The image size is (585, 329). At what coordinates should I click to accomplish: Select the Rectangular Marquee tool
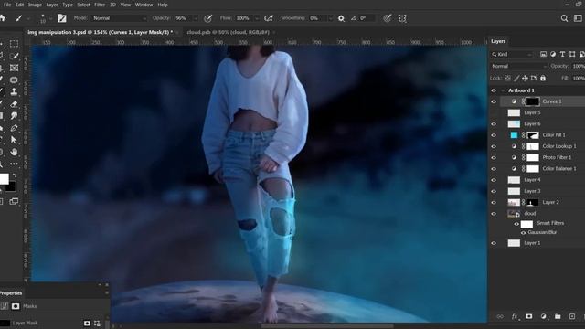pos(15,44)
